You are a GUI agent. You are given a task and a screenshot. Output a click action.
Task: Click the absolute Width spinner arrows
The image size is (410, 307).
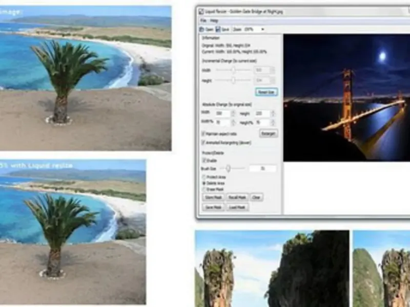coord(233,114)
